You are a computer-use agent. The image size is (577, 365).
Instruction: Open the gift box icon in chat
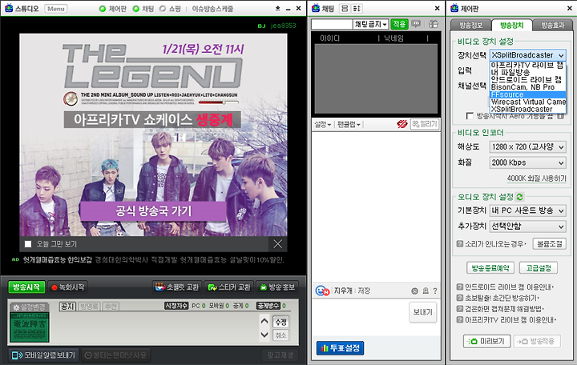tap(434, 24)
